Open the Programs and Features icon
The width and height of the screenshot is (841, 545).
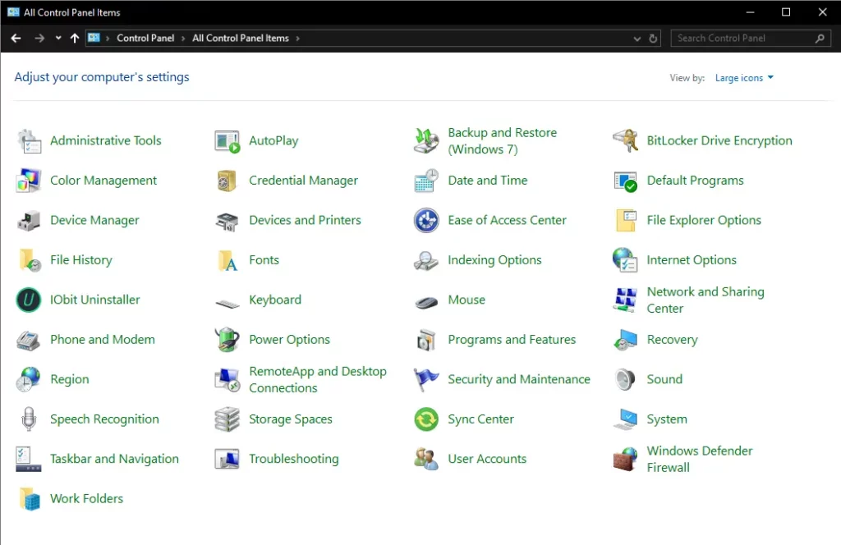(426, 340)
